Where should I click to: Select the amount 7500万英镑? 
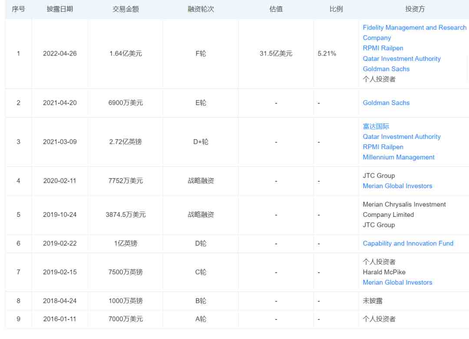[126, 272]
